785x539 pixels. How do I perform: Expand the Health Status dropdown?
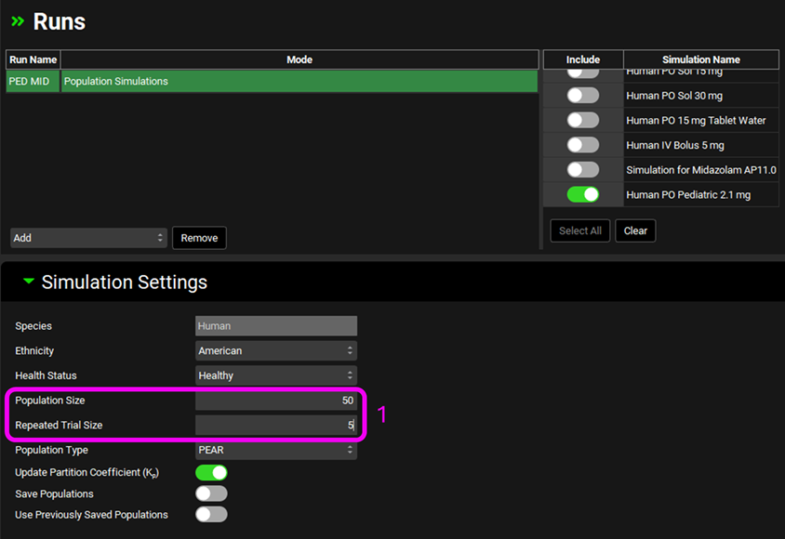tap(276, 375)
